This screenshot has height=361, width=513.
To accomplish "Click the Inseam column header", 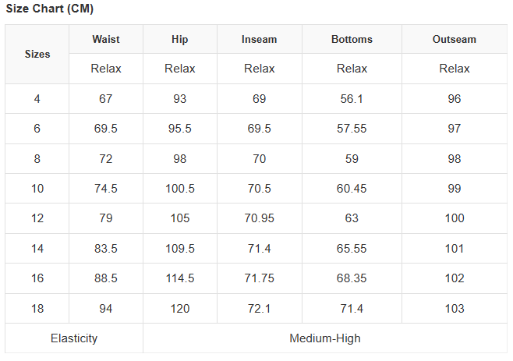I will coord(260,39).
